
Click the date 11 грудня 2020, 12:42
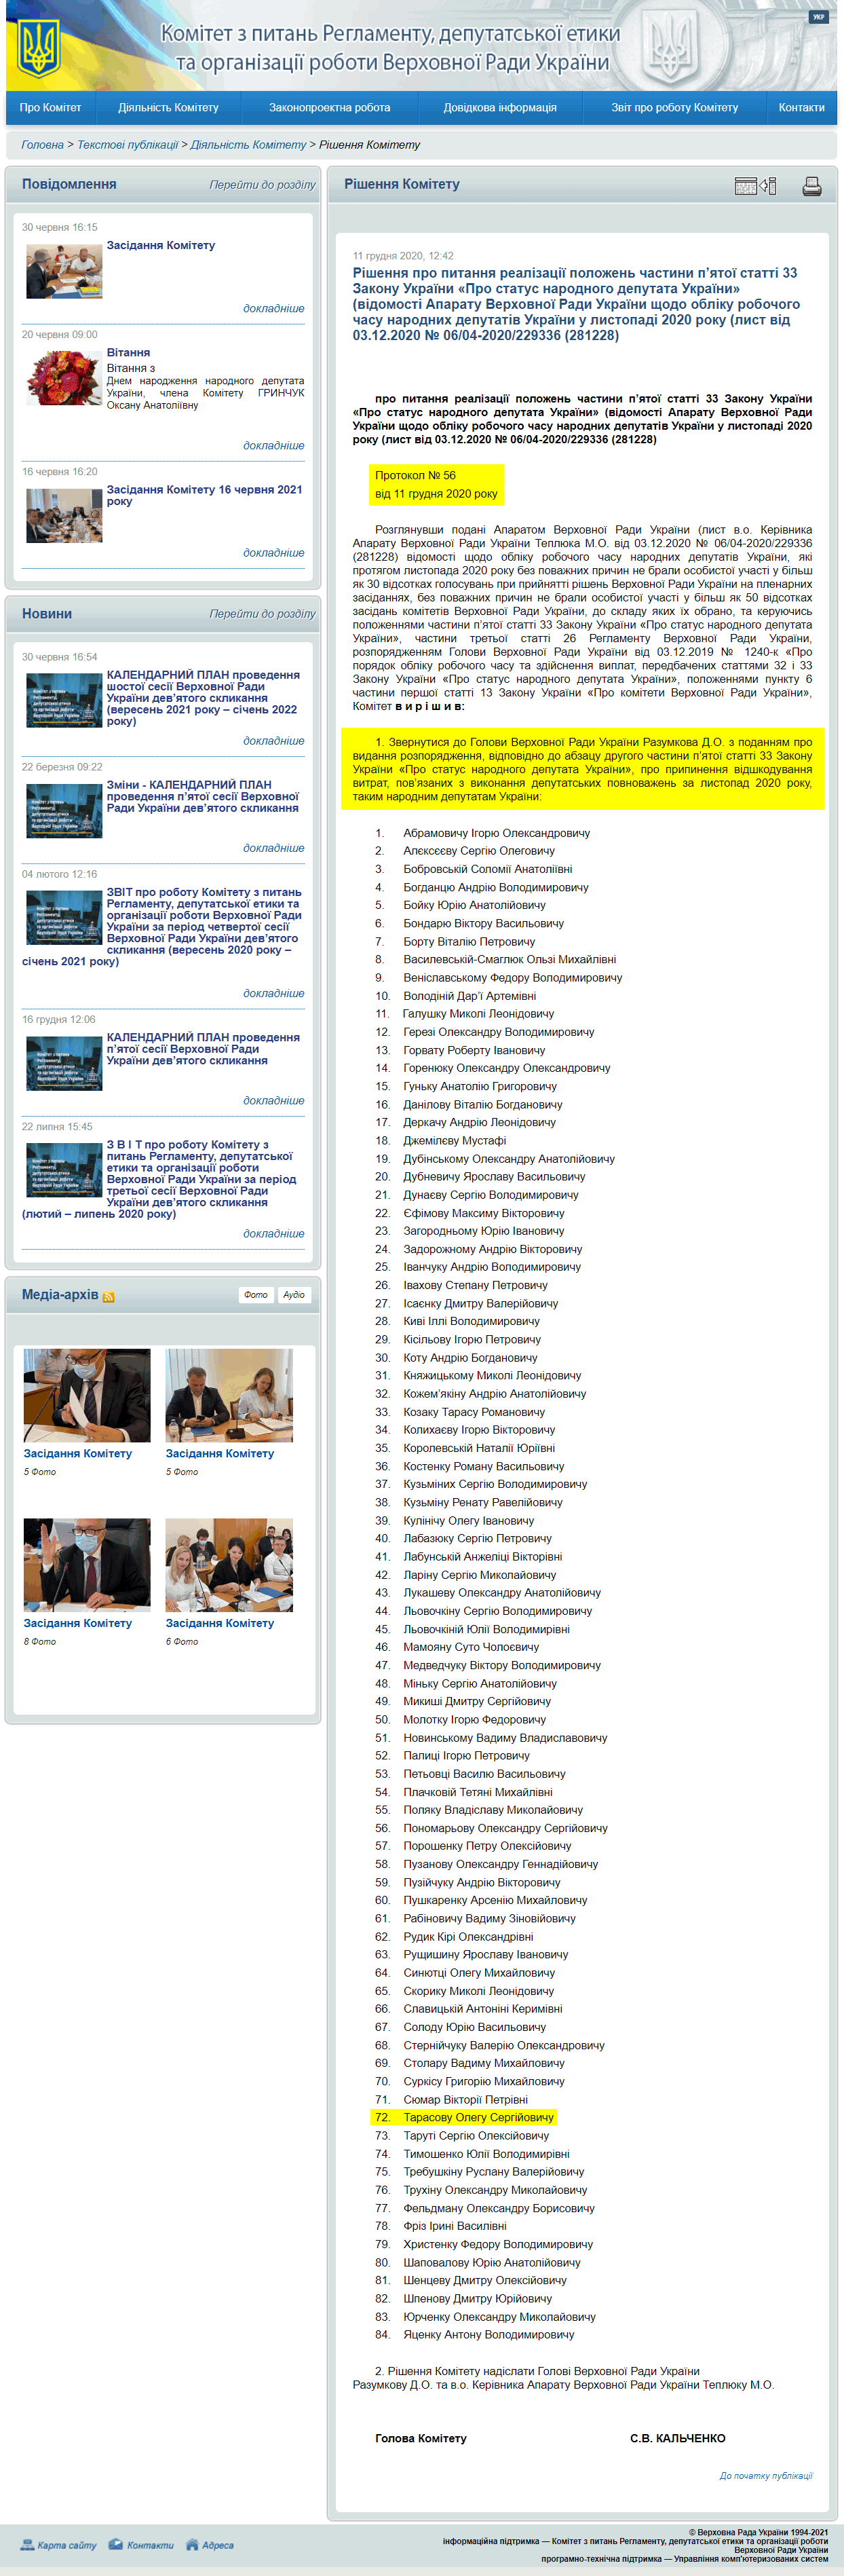[x=403, y=256]
